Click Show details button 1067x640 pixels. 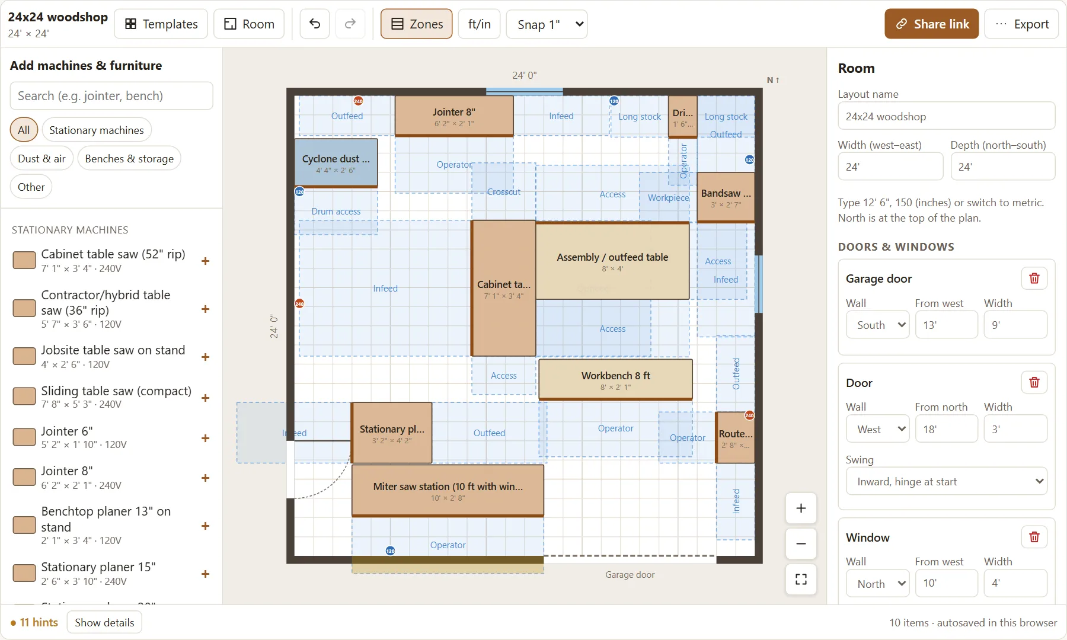[104, 622]
